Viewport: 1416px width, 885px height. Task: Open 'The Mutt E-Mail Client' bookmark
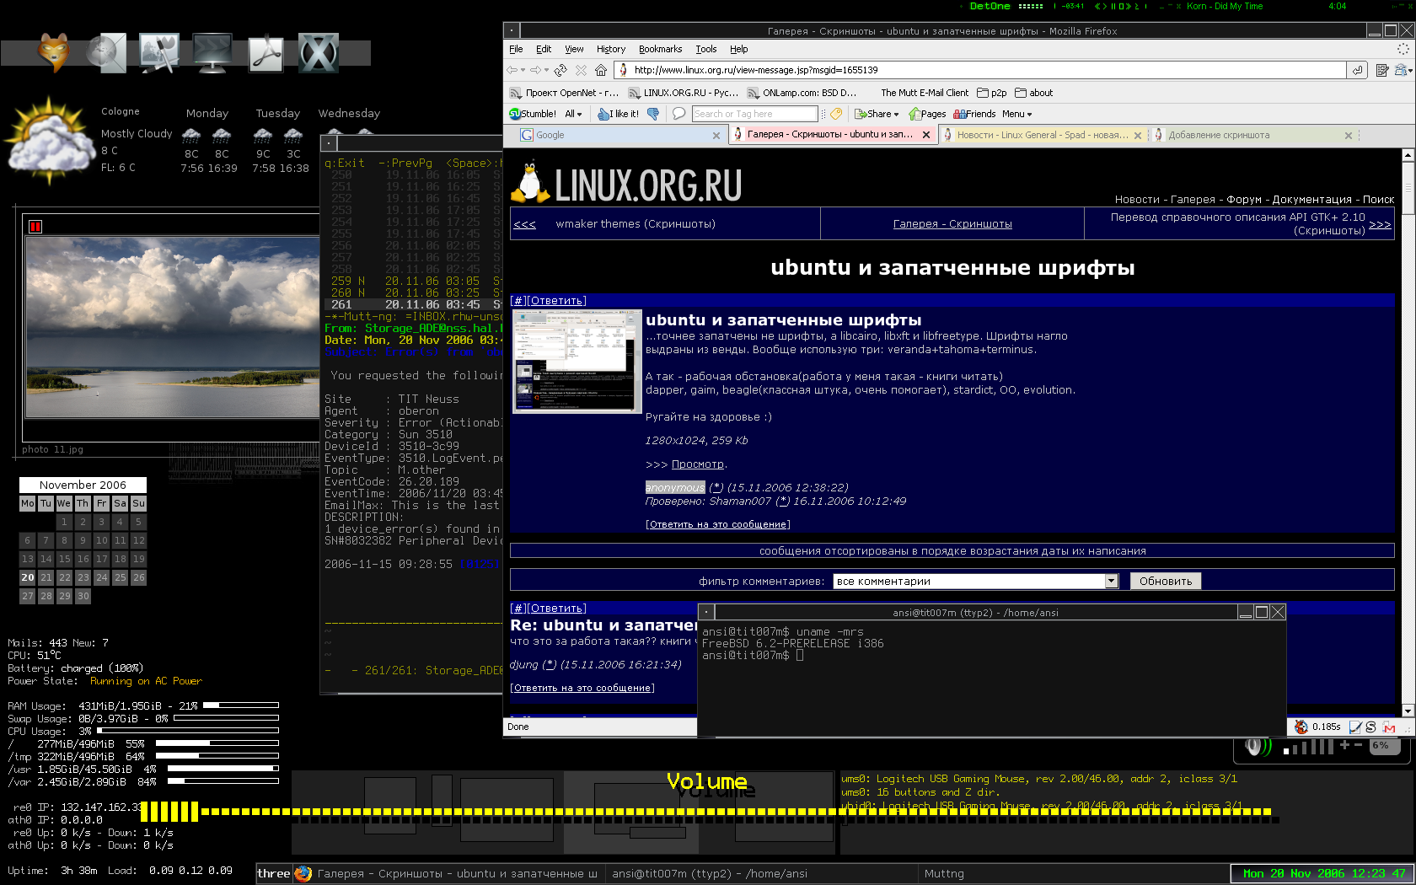pyautogui.click(x=925, y=93)
